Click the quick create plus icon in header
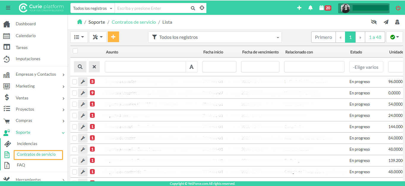Image resolution: width=405 pixels, height=186 pixels. point(299,8)
